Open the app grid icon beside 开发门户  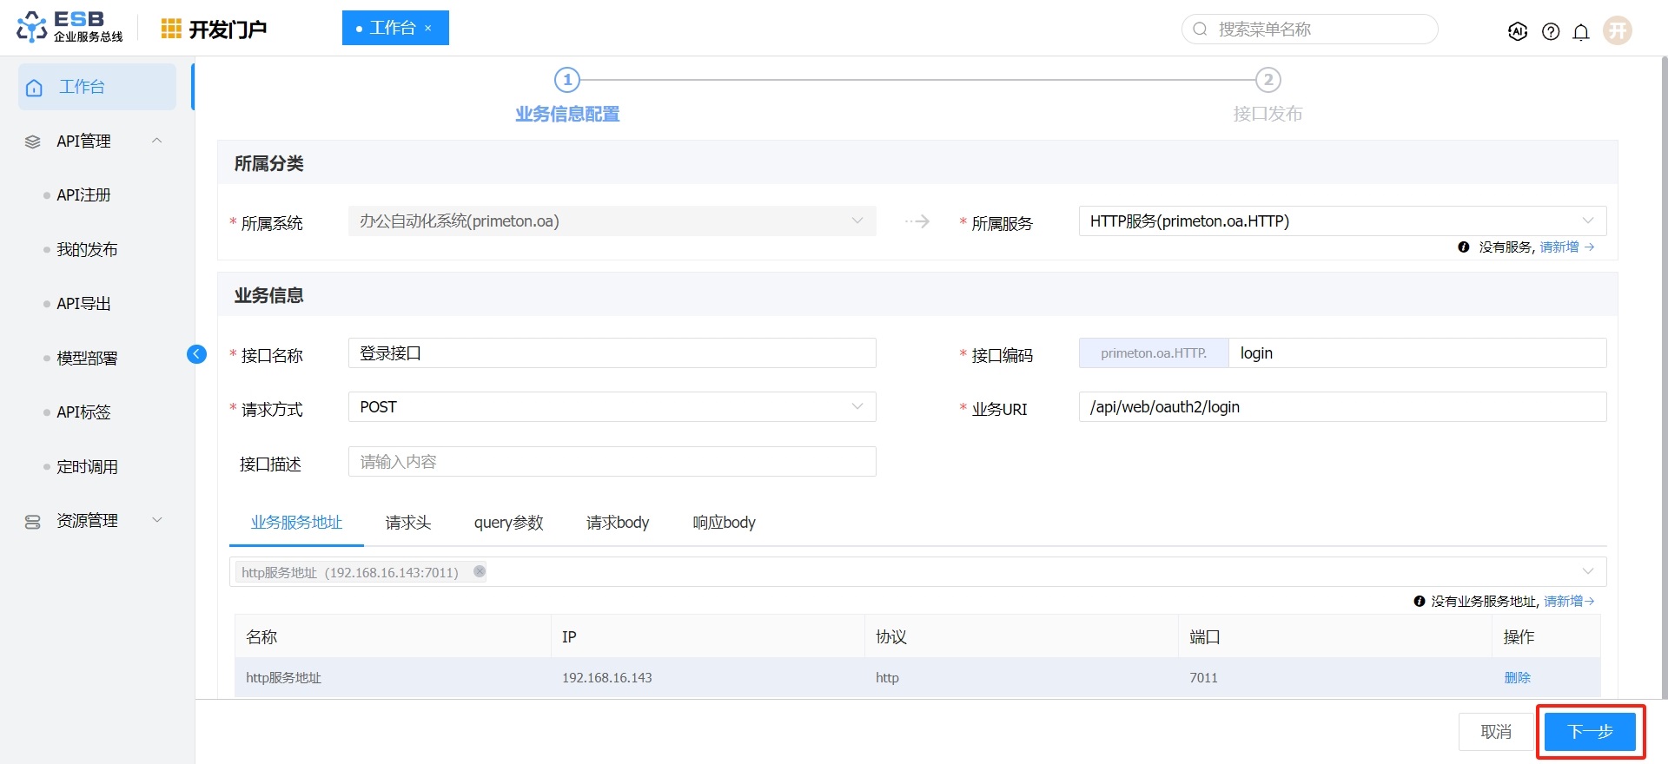171,29
